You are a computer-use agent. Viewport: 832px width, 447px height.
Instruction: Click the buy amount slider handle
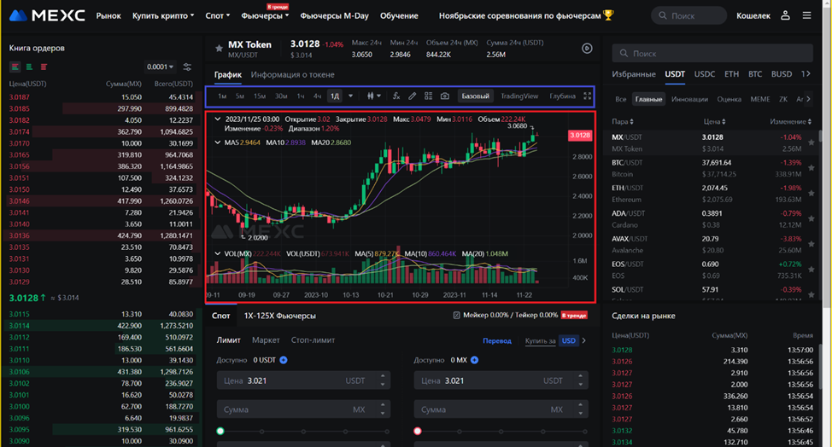[220, 432]
